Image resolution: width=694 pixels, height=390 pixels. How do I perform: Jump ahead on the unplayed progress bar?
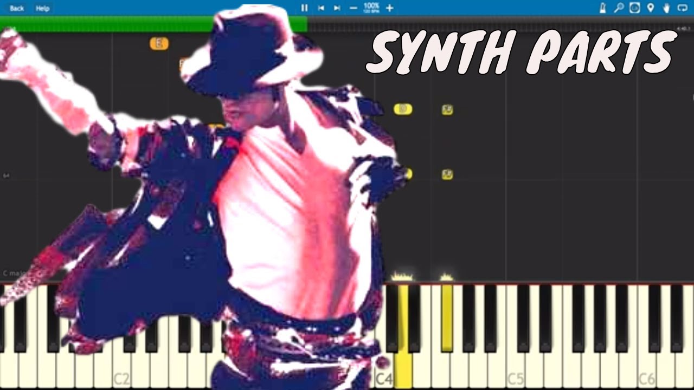tap(500, 24)
